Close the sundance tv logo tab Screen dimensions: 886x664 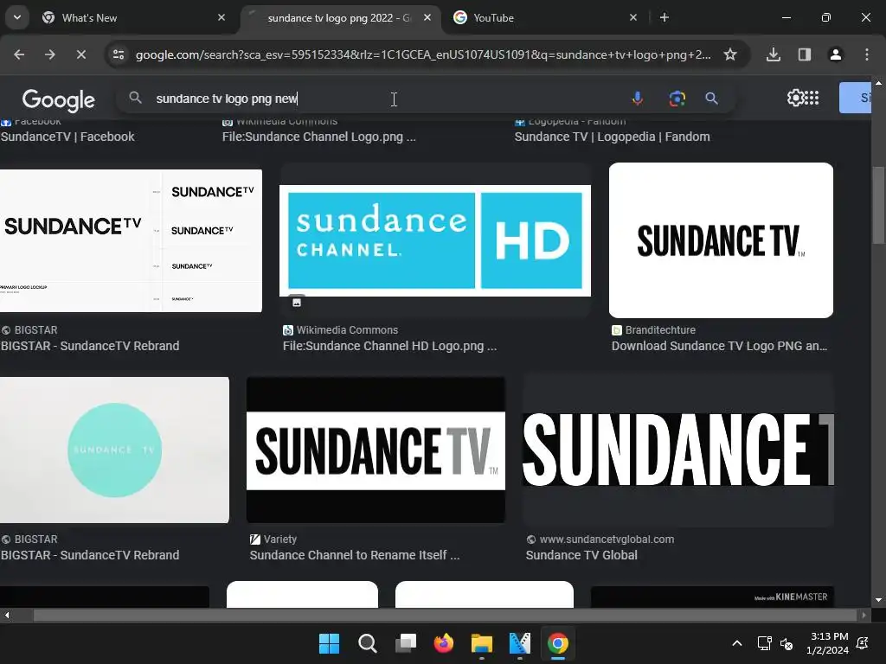click(x=427, y=17)
